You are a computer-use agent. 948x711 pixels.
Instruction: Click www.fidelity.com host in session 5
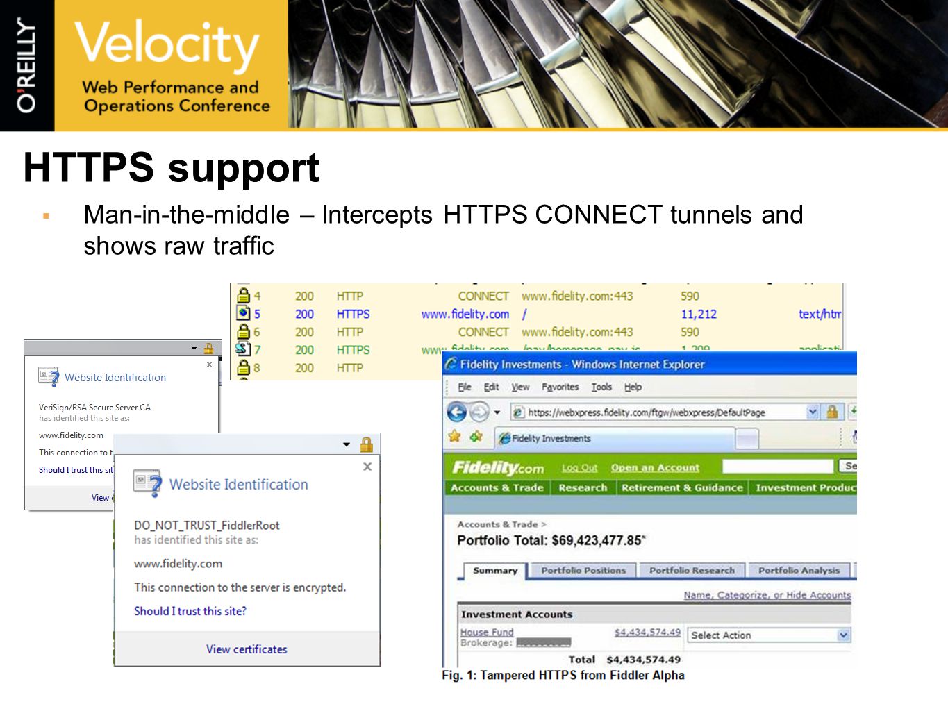click(x=465, y=314)
